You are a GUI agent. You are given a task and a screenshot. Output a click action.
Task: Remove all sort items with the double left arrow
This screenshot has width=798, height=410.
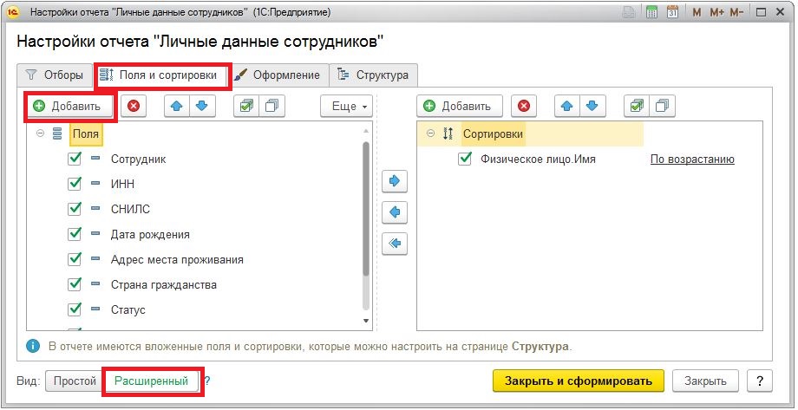(x=395, y=244)
